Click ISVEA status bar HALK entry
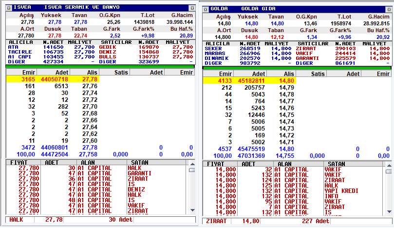394x228 pixels. pos(16,220)
